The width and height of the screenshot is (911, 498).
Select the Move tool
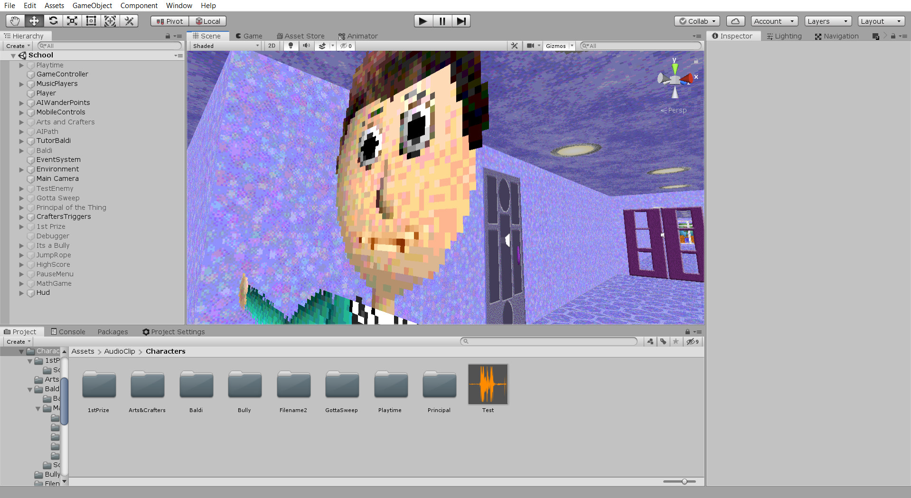point(34,21)
